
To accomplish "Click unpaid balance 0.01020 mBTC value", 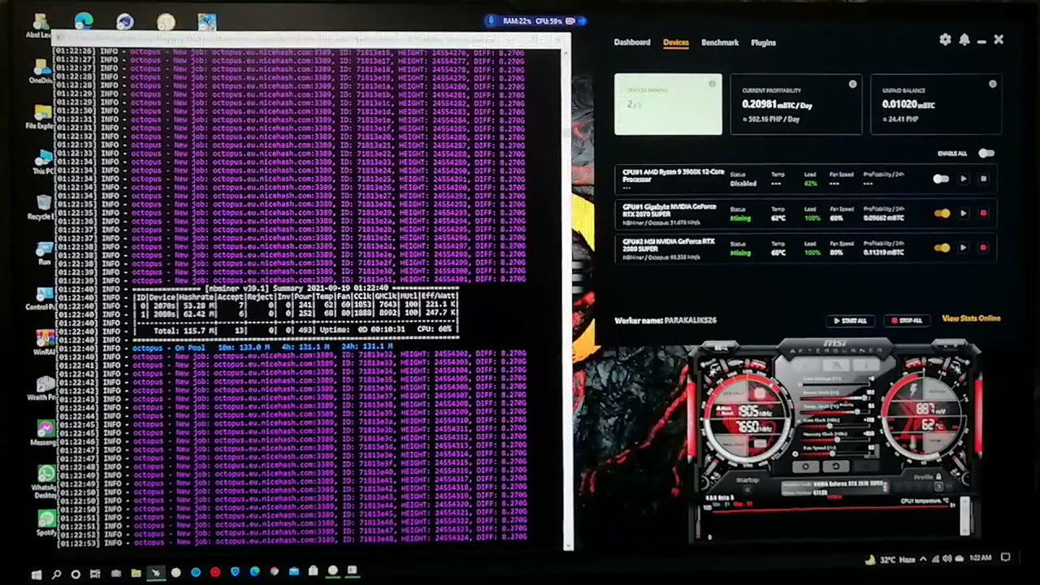I will pos(908,105).
